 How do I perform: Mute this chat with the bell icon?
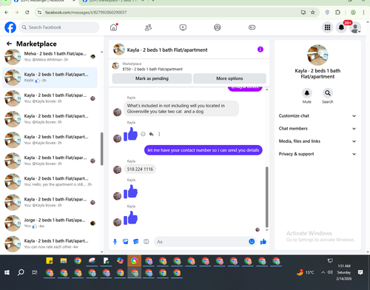(x=307, y=93)
